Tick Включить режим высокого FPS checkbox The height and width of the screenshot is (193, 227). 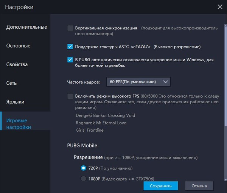[70, 96]
